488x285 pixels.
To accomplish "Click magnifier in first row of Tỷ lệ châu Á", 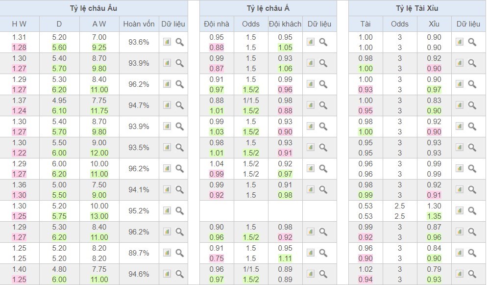I will point(323,42).
